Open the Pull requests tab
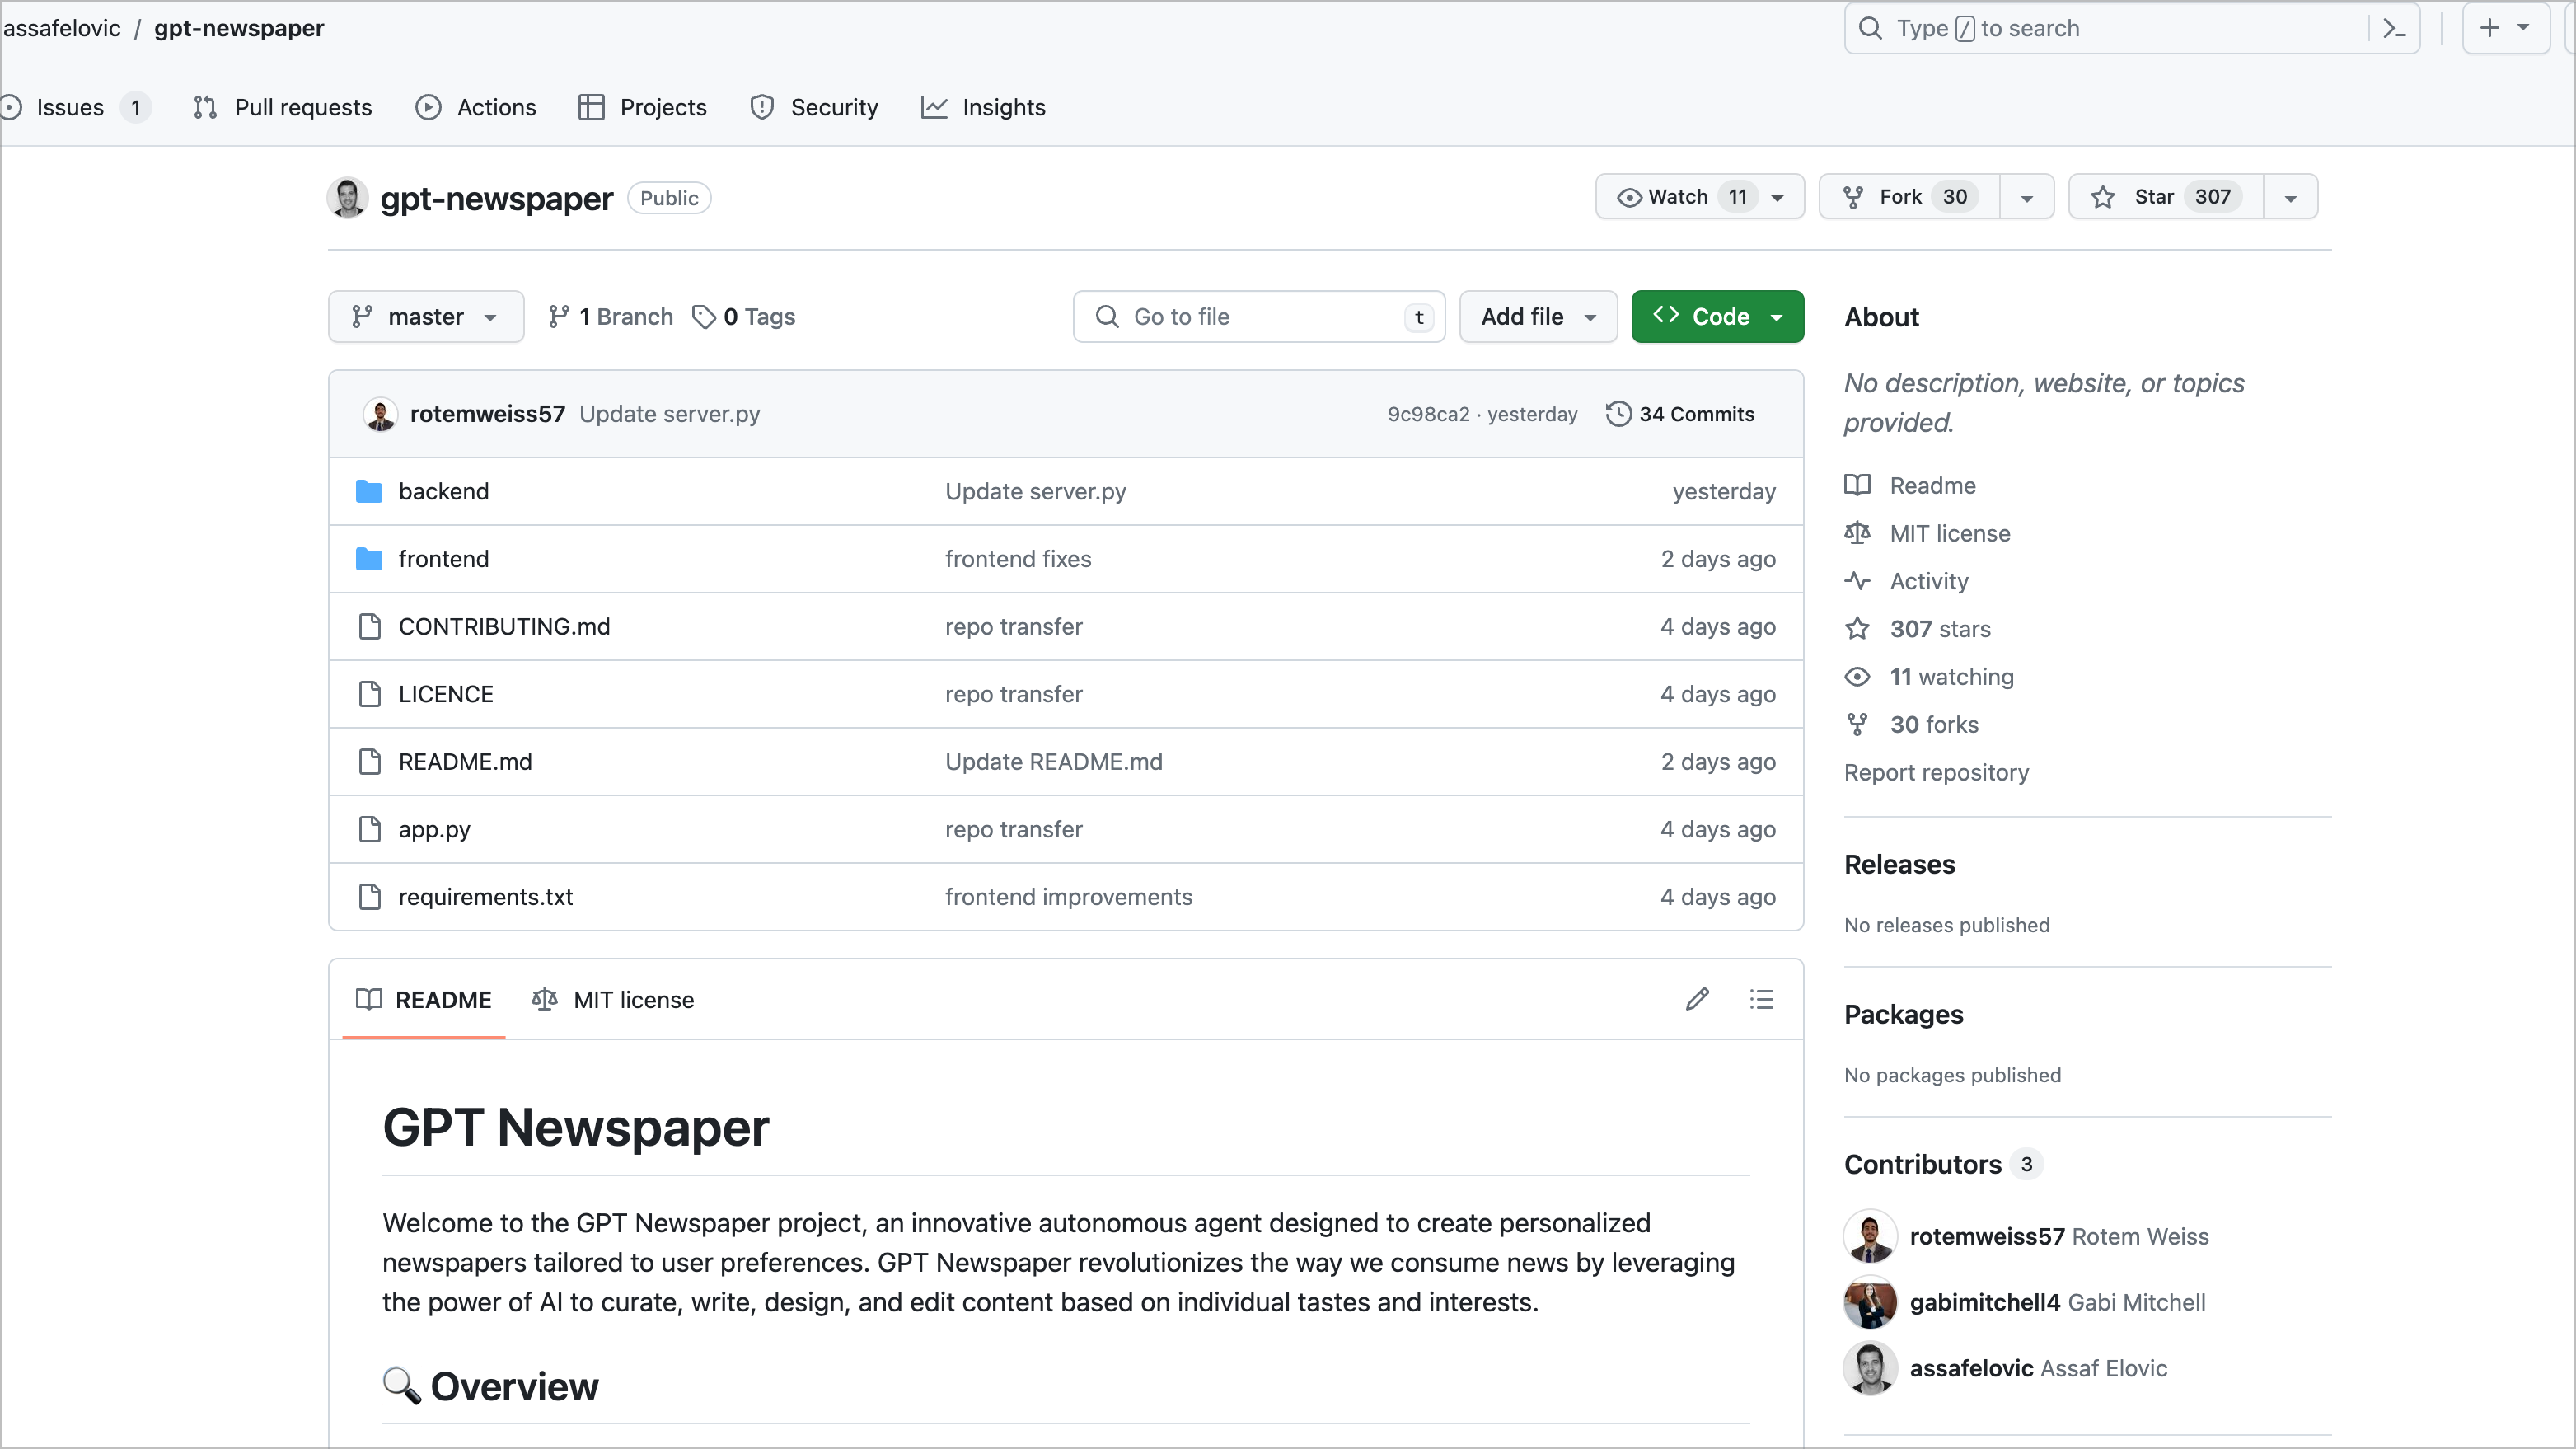 click(282, 107)
